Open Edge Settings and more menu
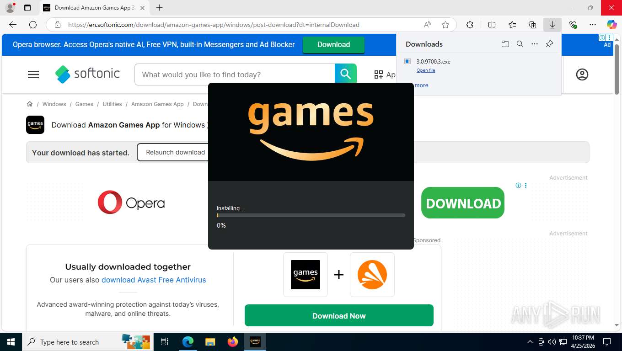This screenshot has width=622, height=351. coord(593,25)
